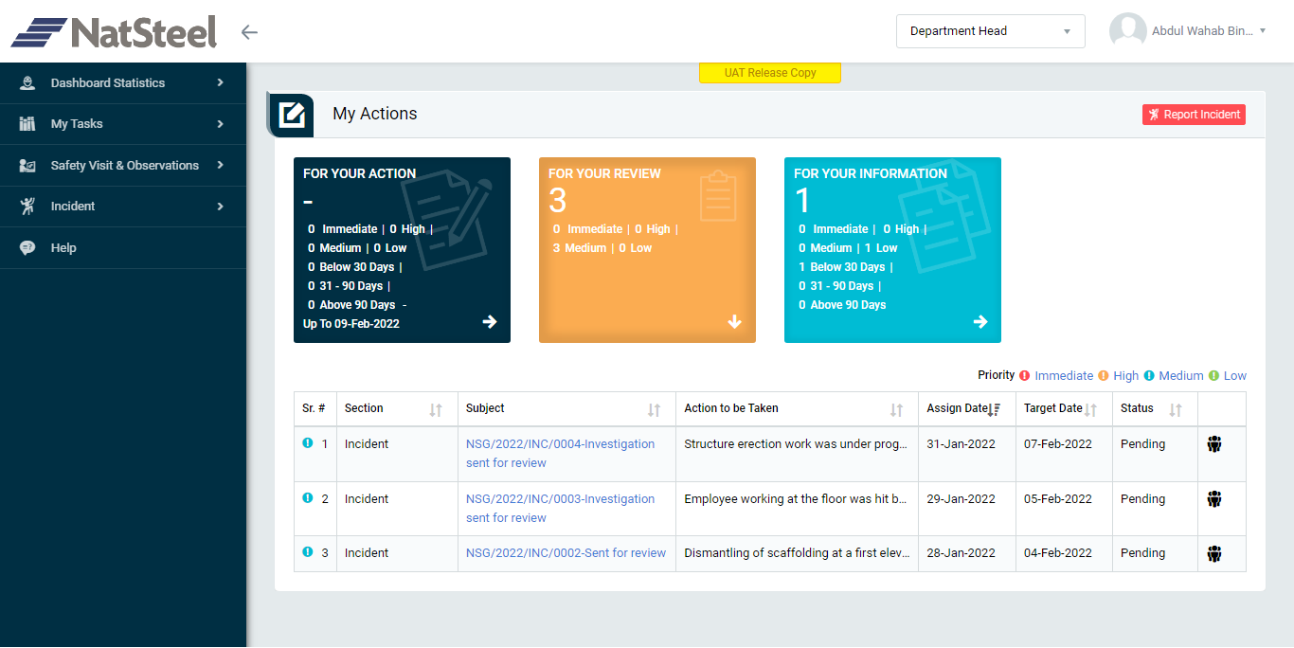Viewport: 1294px width, 648px height.
Task: Click the group icon for NSG/2022/INC/0002 row
Action: click(x=1214, y=553)
